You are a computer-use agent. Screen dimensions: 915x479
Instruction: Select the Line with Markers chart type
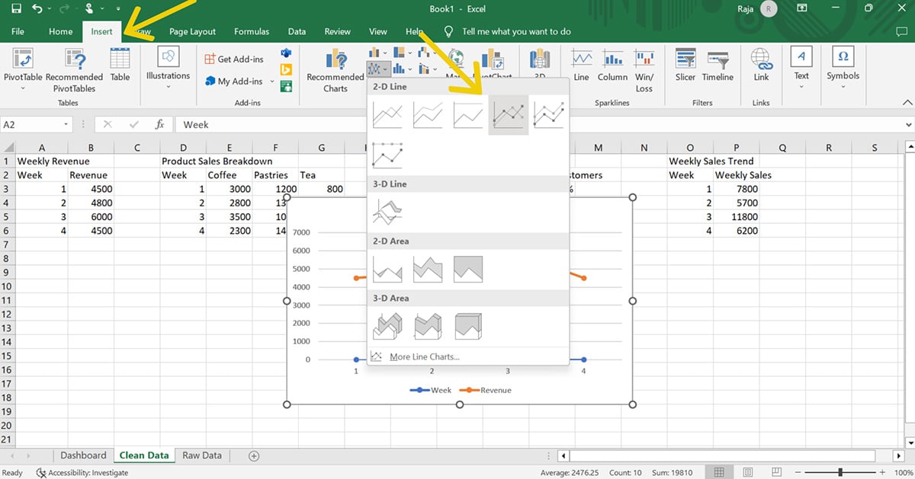[x=508, y=115]
